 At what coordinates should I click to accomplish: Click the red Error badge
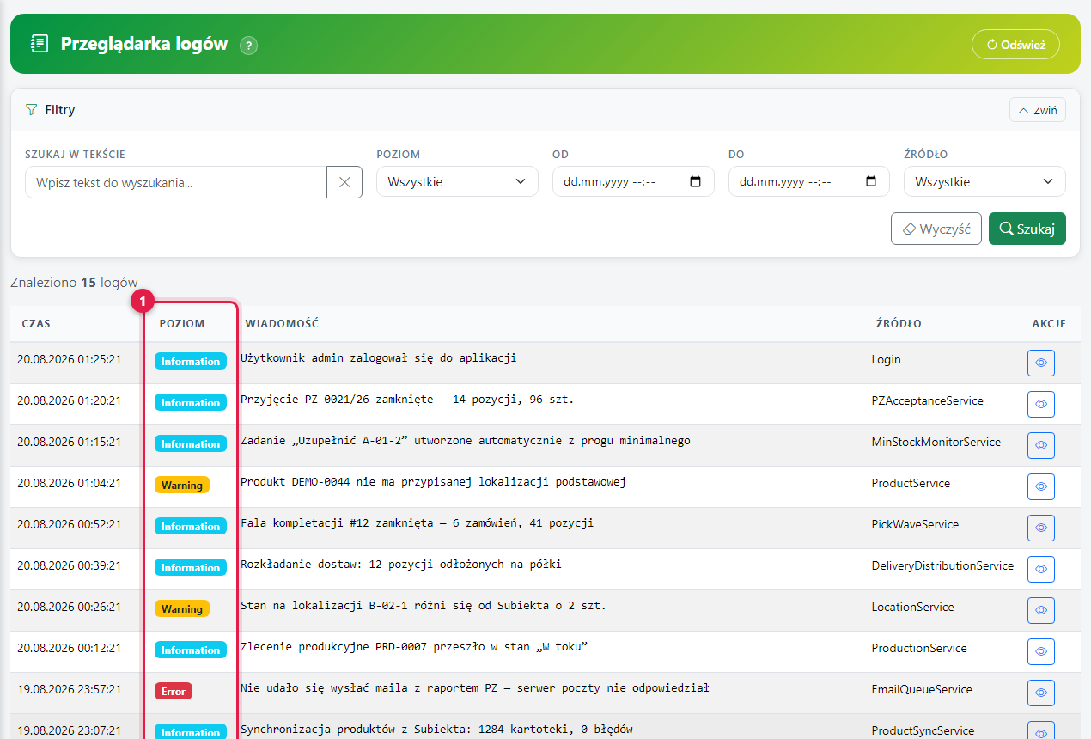pyautogui.click(x=174, y=691)
